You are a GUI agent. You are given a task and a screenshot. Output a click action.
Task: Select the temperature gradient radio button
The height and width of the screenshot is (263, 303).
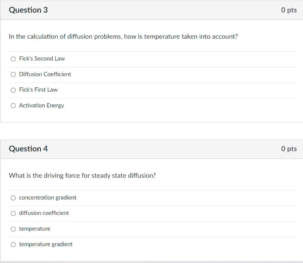pos(13,244)
